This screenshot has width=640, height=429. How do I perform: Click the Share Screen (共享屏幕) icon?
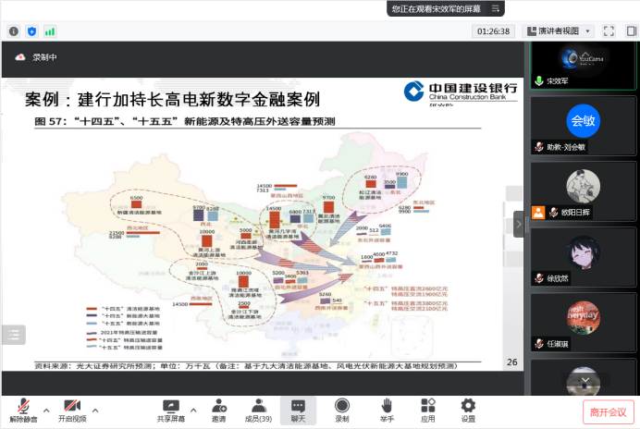point(170,411)
